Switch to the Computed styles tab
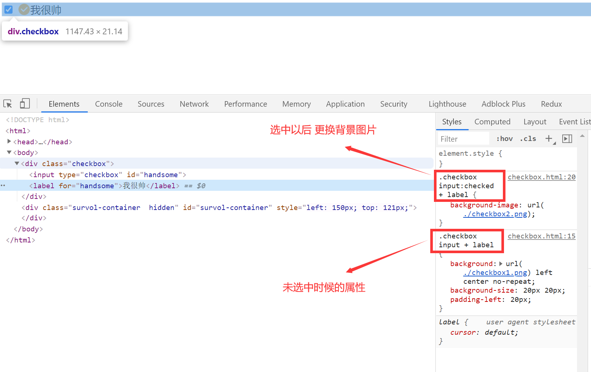 [492, 122]
